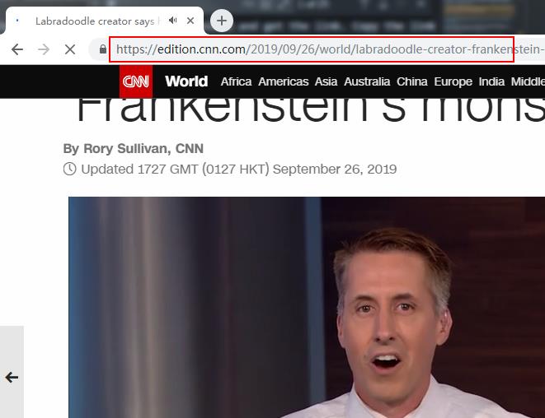Image resolution: width=545 pixels, height=418 pixels.
Task: Choose Australia in the nav bar
Action: point(367,81)
